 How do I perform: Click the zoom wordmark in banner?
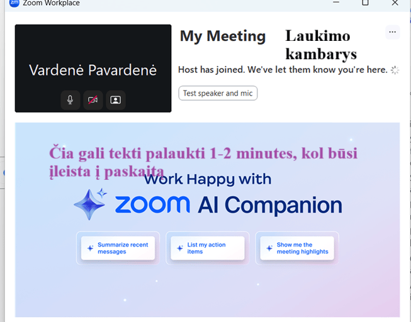[152, 204]
